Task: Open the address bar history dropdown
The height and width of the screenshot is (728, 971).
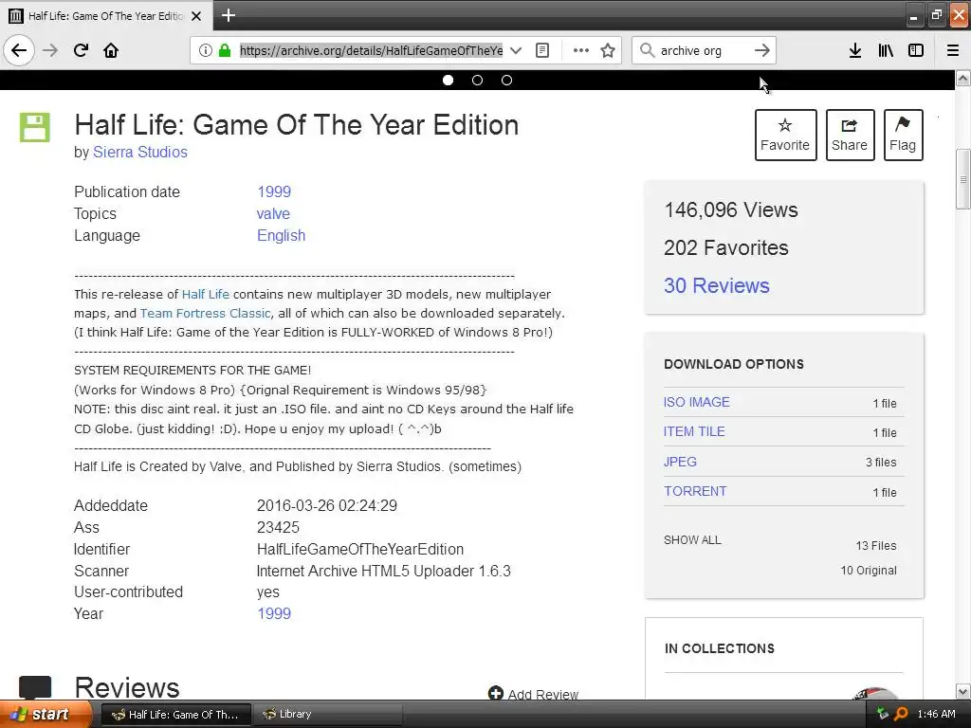Action: tap(515, 50)
